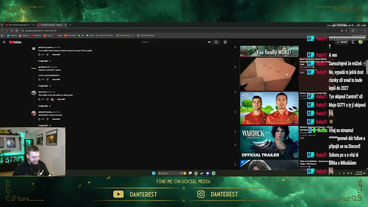This screenshot has width=368, height=207.
Task: Open the BotRix bookmark
Action: click(x=90, y=36)
